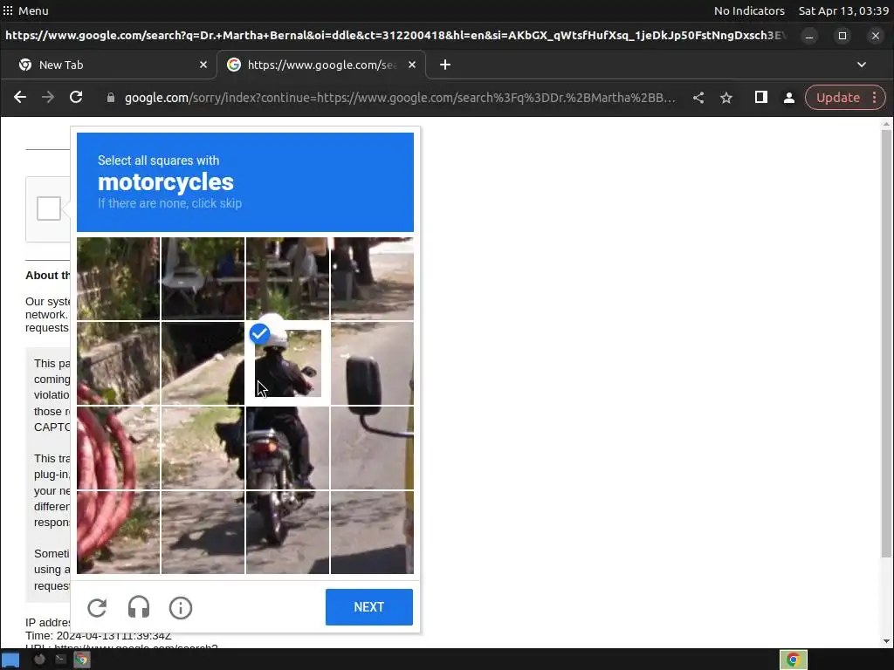Expand the tab search dropdown arrow
The width and height of the screenshot is (894, 670).
(862, 65)
